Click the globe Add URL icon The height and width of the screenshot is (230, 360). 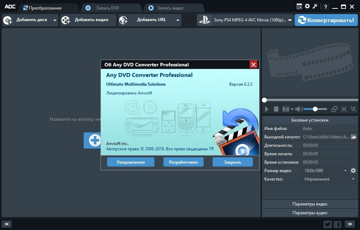[x=123, y=20]
